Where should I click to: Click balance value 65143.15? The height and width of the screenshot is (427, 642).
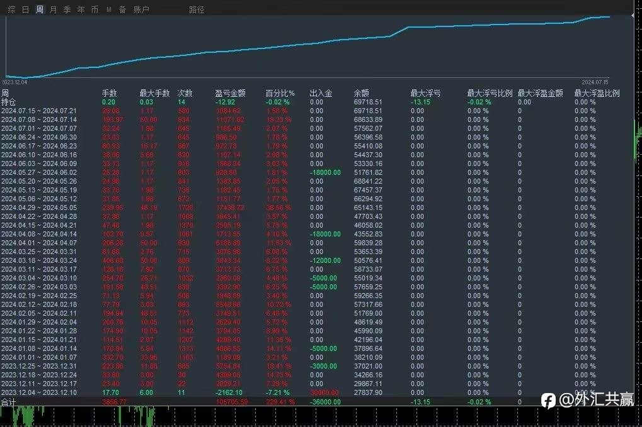[x=368, y=208]
